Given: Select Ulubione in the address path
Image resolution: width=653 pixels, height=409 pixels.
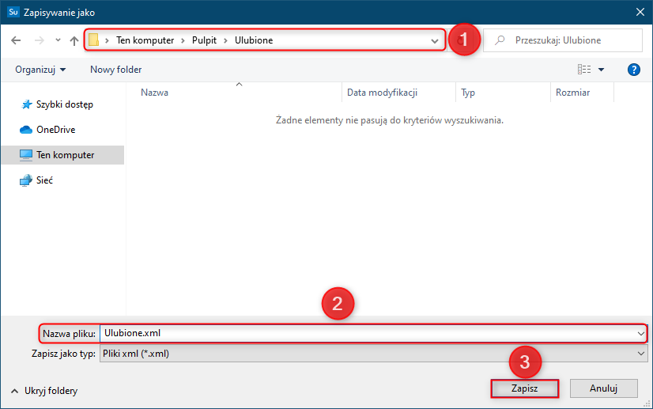Looking at the screenshot, I should [254, 40].
